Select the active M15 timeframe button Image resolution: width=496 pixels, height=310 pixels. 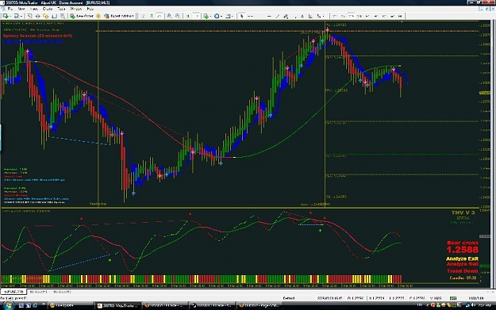tap(351, 16)
